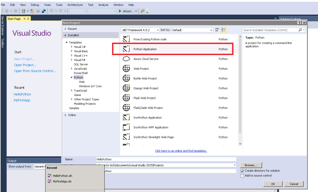
Task: Click the Cancel button
Action: [x=294, y=184]
